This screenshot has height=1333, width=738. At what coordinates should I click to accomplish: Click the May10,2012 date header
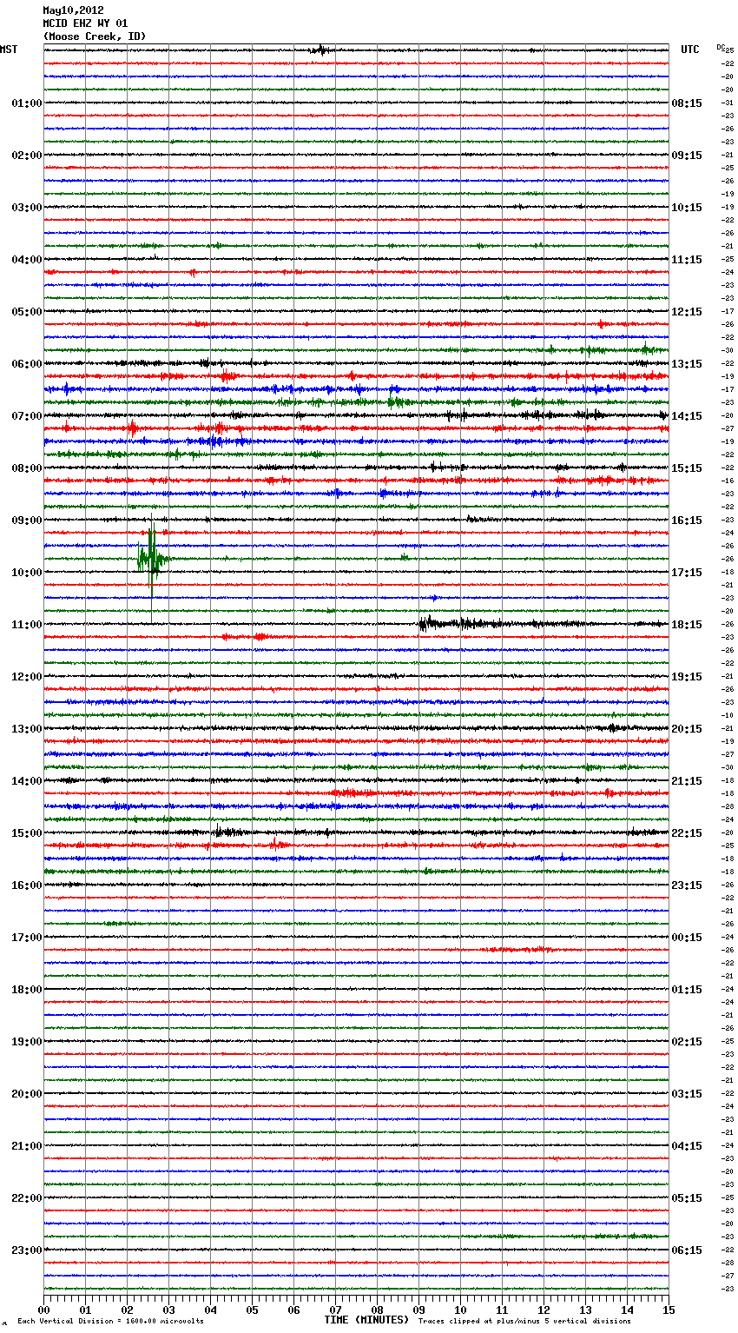[73, 10]
